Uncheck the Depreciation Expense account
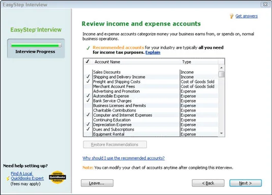Screen dimensions: 272x195 click(x=88, y=124)
